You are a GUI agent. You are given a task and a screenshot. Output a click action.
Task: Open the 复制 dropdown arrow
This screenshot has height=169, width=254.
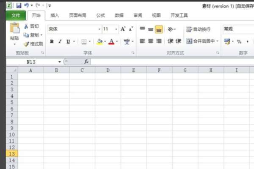(41, 35)
